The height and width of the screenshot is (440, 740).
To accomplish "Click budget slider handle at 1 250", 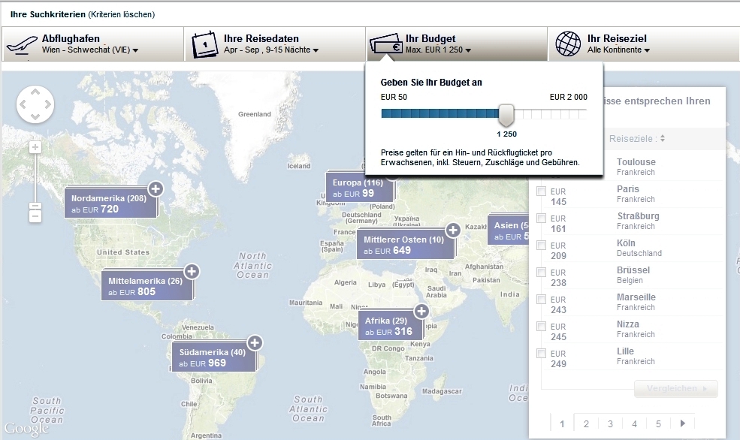I will (x=506, y=115).
